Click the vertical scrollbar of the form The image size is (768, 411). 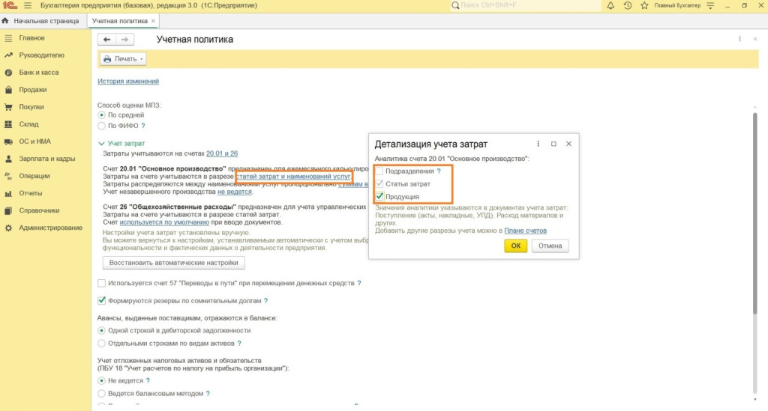click(754, 225)
